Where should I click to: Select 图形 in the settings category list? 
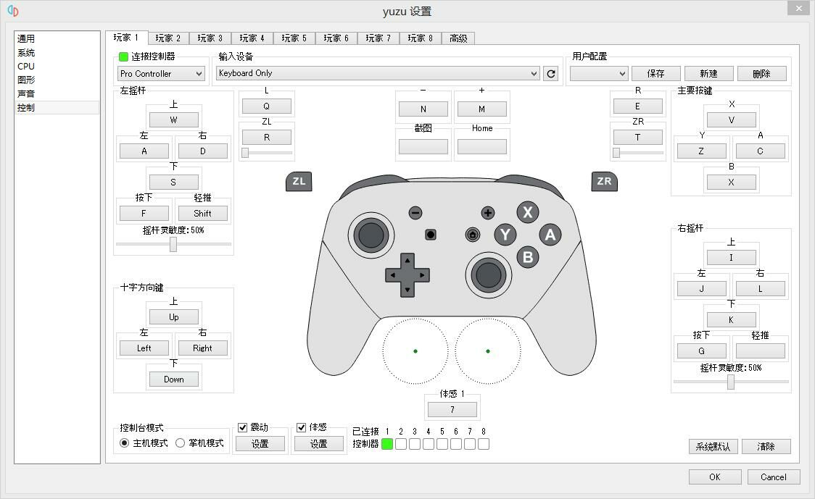click(x=26, y=80)
